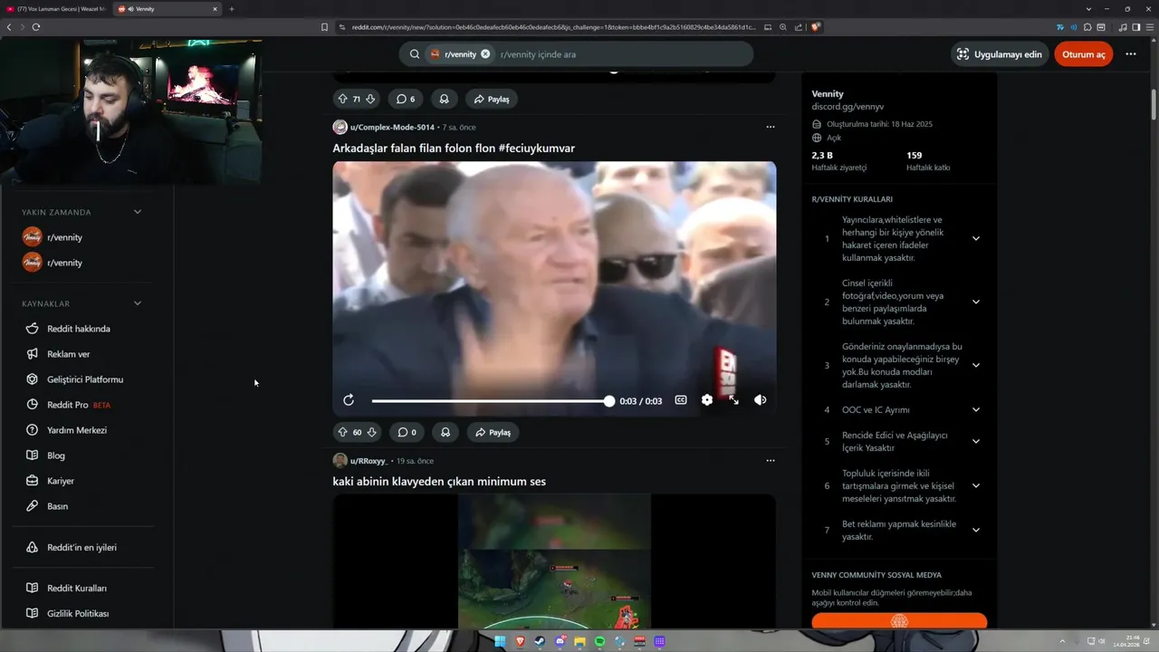Toggle closed captions on the video
This screenshot has height=652, width=1159.
pyautogui.click(x=681, y=400)
